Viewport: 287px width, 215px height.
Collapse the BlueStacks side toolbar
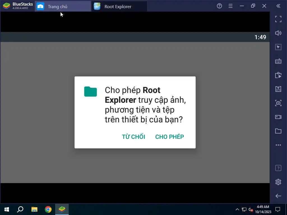[x=278, y=6]
